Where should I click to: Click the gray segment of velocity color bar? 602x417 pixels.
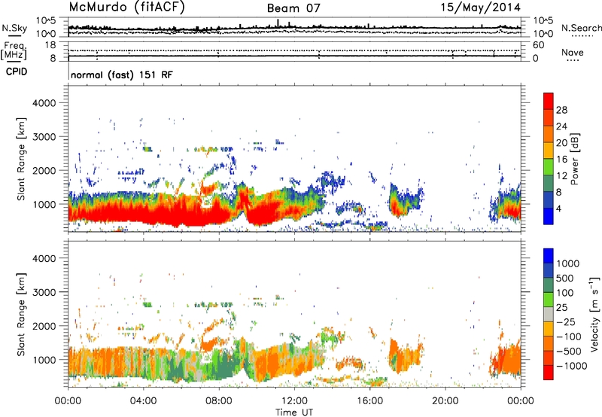(x=549, y=314)
